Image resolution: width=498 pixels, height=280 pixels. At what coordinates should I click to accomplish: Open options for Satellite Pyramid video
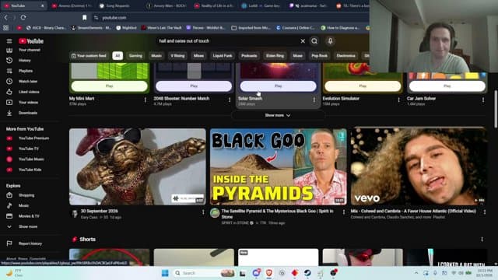344,212
